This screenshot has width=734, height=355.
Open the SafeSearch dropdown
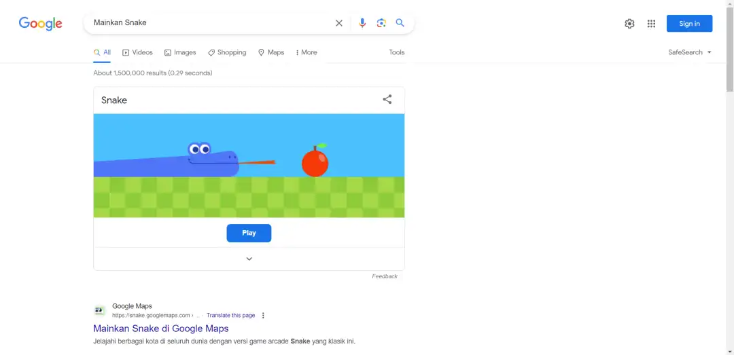coord(690,52)
